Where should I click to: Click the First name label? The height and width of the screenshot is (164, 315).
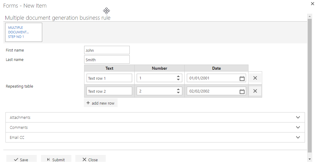pos(15,50)
